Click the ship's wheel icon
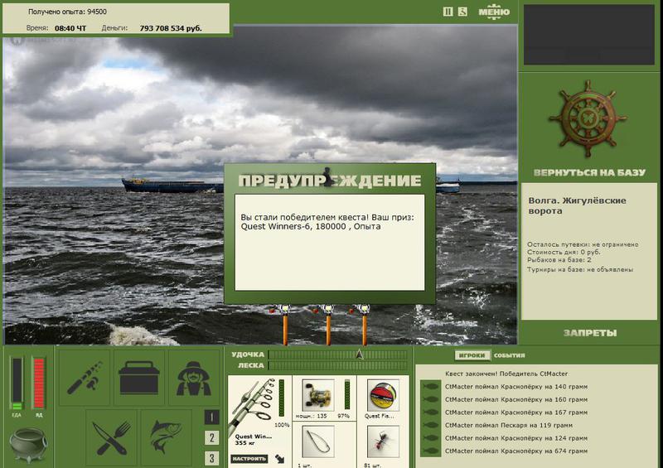 click(x=588, y=118)
